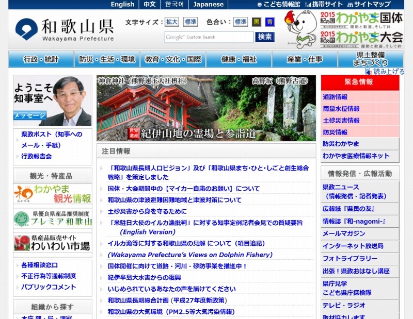
Task: Enlarge text size with 拡大
Action: tap(172, 22)
